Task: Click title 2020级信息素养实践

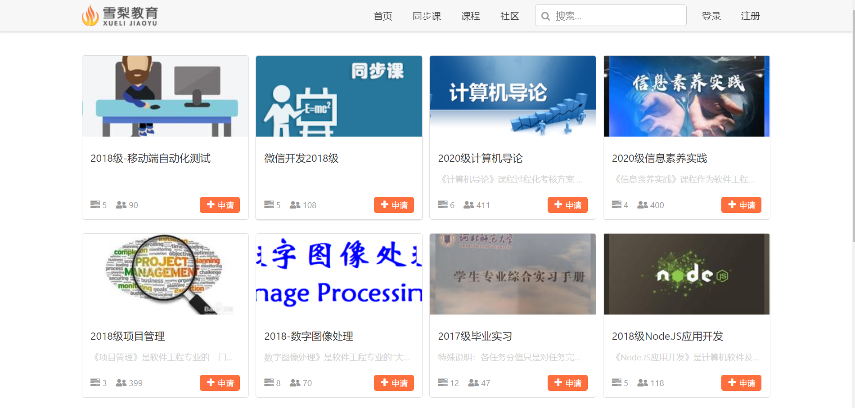Action: click(659, 158)
